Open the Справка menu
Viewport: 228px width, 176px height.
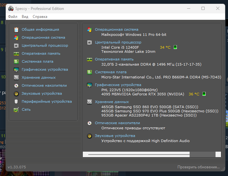pos(40,17)
